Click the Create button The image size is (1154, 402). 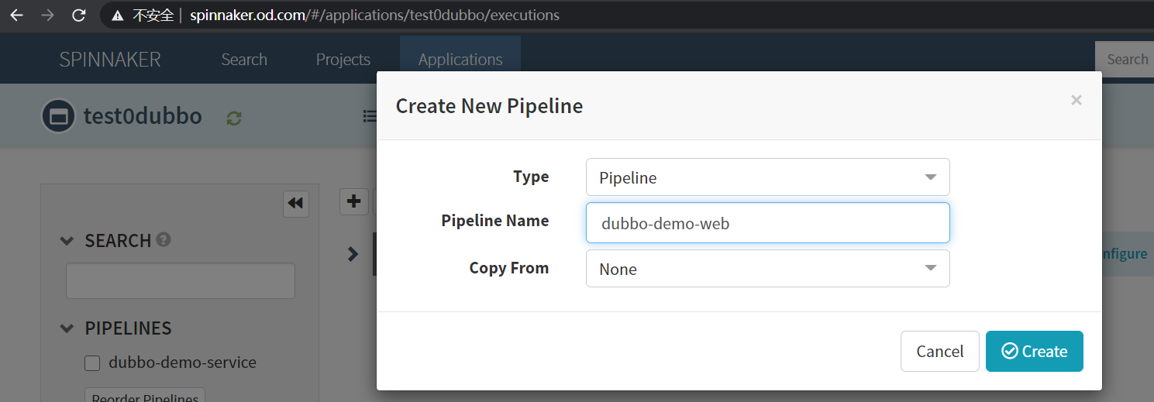tap(1034, 352)
